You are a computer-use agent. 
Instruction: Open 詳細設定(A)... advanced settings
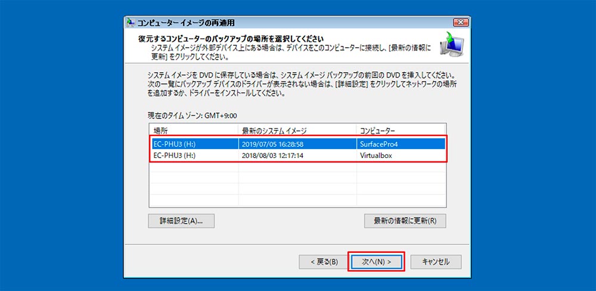tap(181, 221)
